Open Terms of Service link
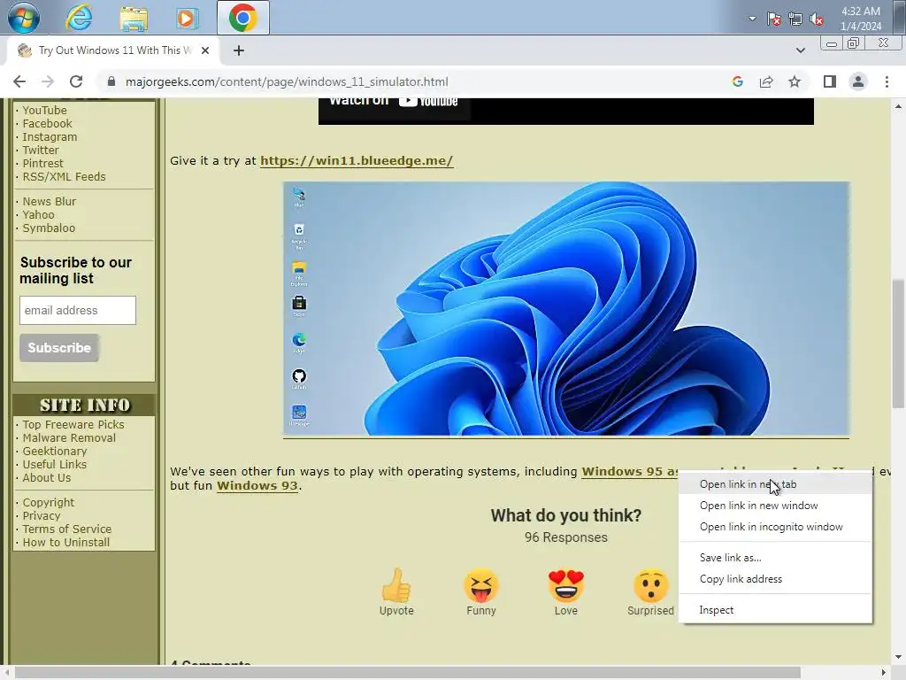Image resolution: width=906 pixels, height=680 pixels. pos(67,529)
